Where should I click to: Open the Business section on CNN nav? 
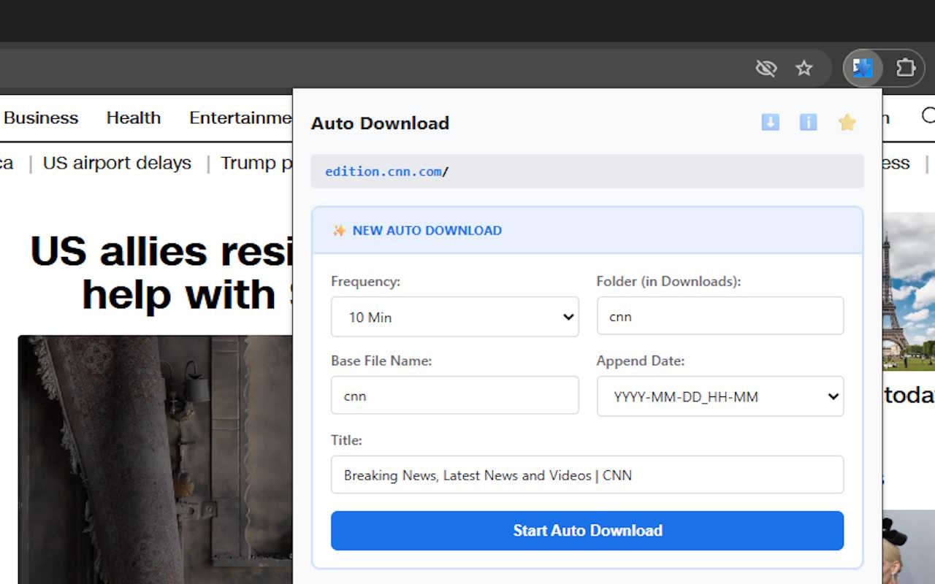(x=41, y=118)
